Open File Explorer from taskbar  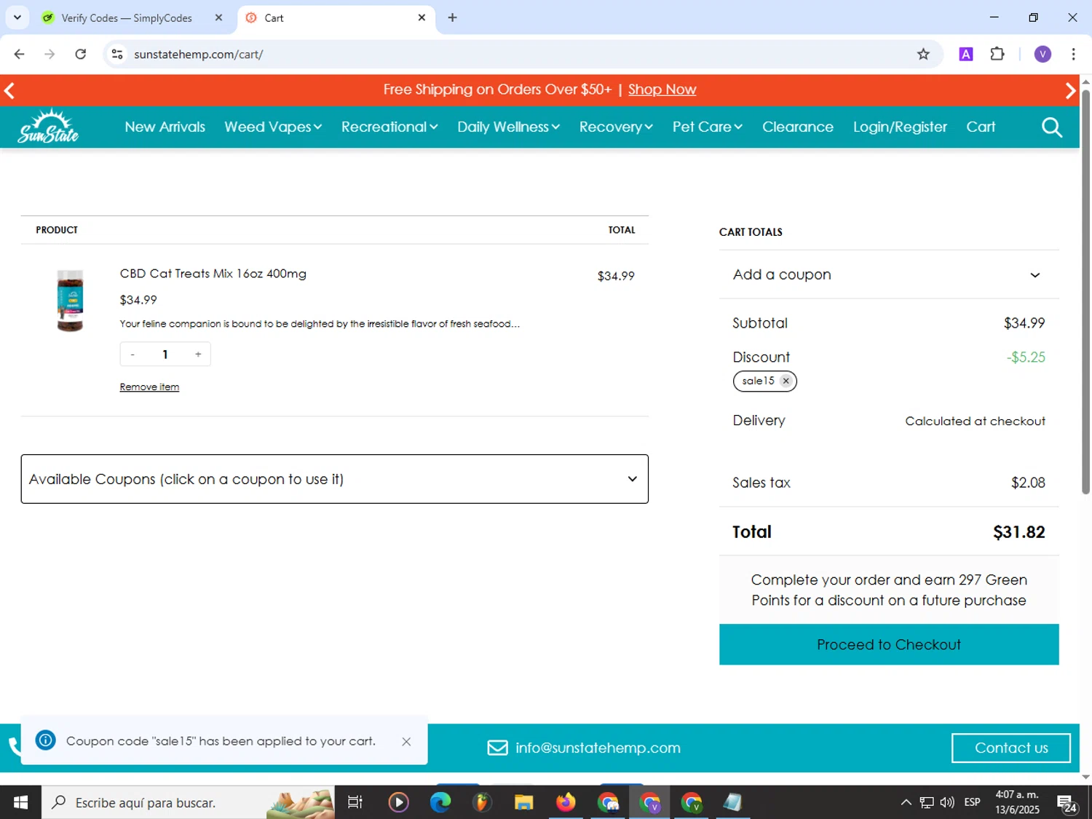click(524, 802)
